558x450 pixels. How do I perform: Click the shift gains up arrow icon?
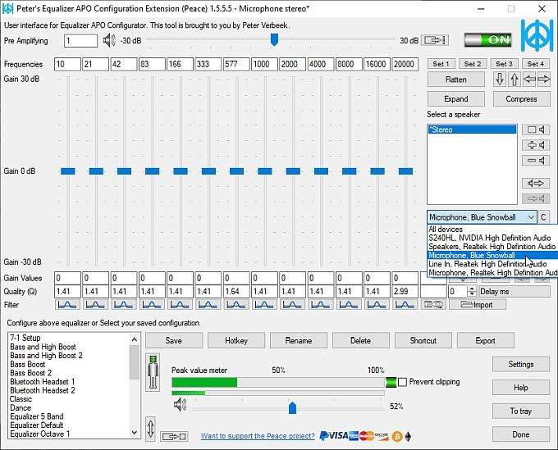pyautogui.click(x=515, y=80)
